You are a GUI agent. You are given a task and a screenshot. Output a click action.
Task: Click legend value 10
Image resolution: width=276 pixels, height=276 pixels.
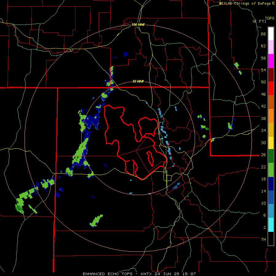coord(263,203)
